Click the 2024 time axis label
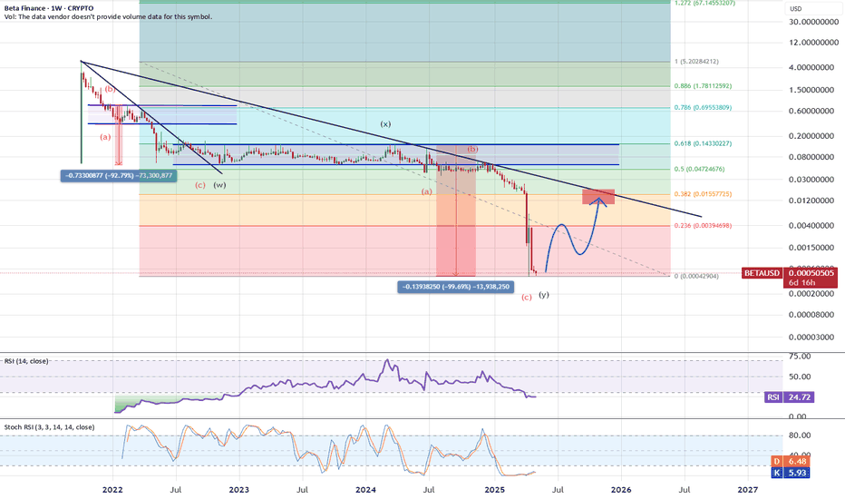This screenshot has width=845, height=499. coord(366,490)
